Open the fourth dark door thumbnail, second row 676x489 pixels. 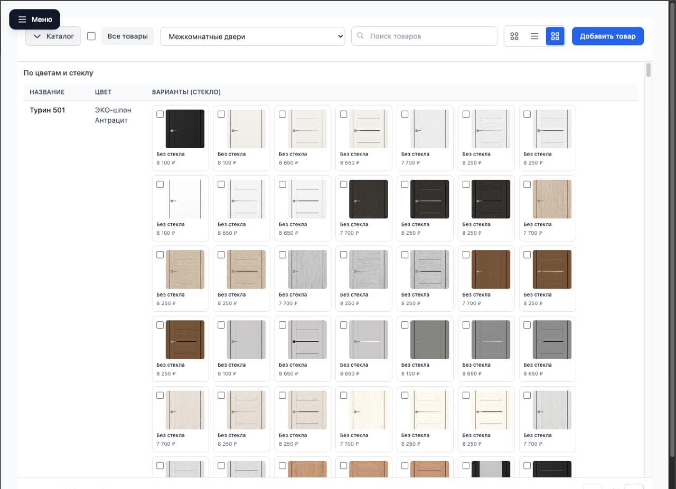click(x=369, y=199)
